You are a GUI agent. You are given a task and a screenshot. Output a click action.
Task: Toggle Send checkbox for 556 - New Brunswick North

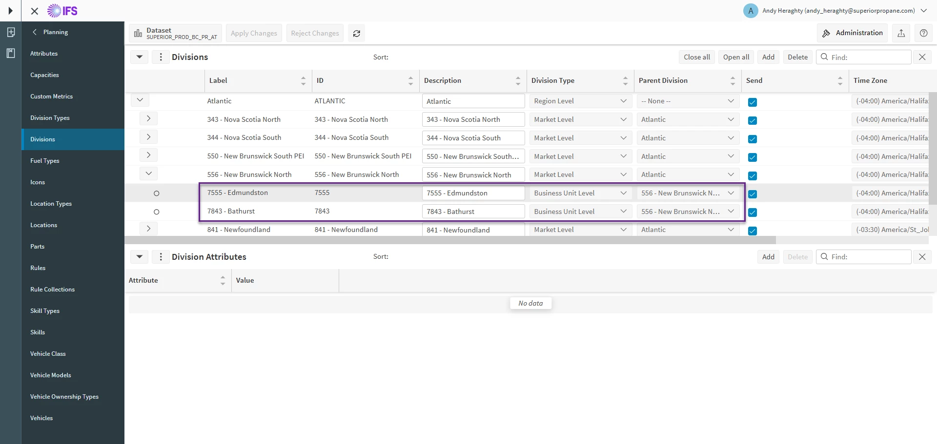(753, 175)
